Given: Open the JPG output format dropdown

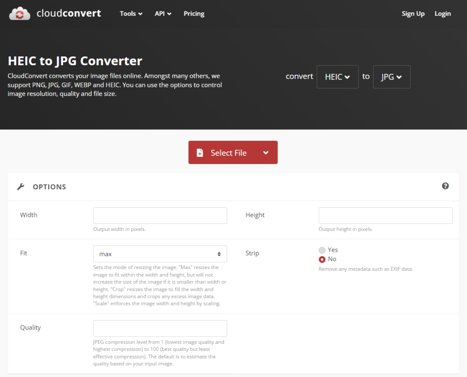Looking at the screenshot, I should (x=392, y=77).
